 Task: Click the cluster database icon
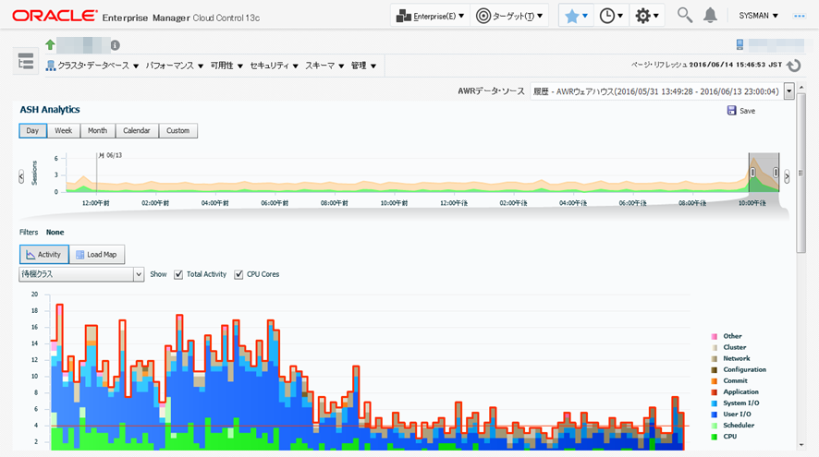[x=51, y=66]
